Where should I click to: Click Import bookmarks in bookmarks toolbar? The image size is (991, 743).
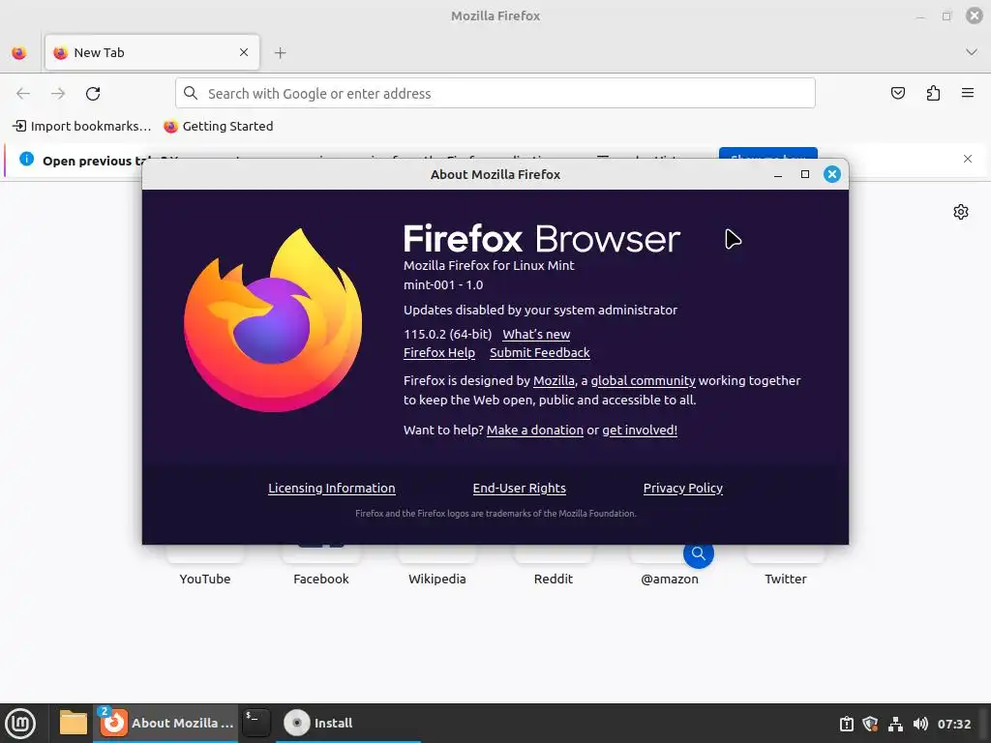[82, 127]
